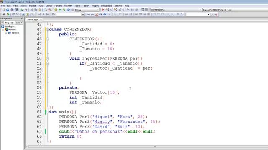Open the Debug menu
268x150 pixels.
[x=49, y=5]
